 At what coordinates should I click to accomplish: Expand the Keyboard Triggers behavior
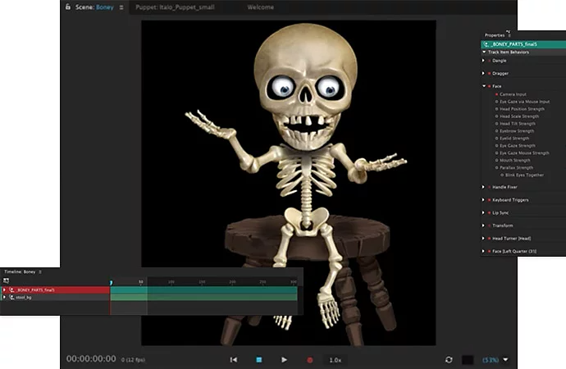click(484, 199)
